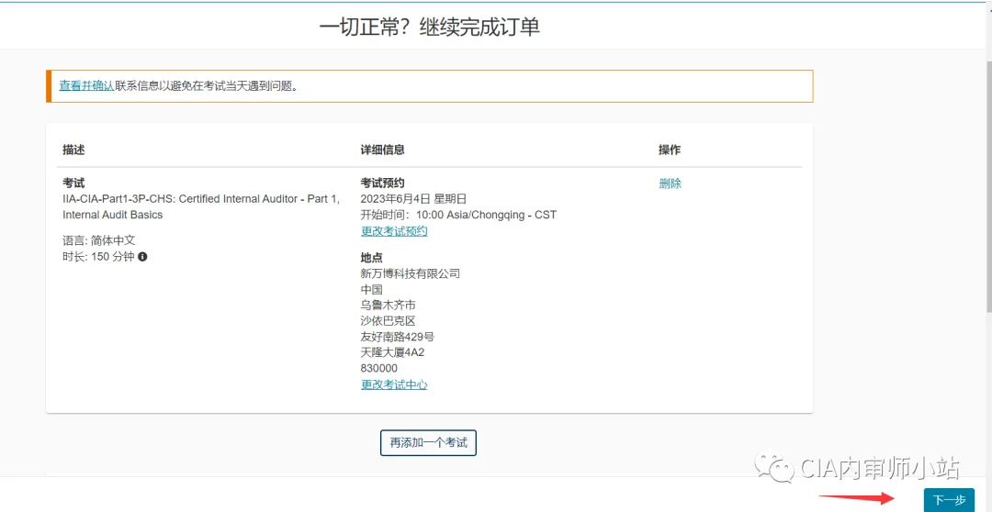Viewport: 992px width, 512px height.
Task: Click the location name 新万博科技有限公司
Action: 410,273
